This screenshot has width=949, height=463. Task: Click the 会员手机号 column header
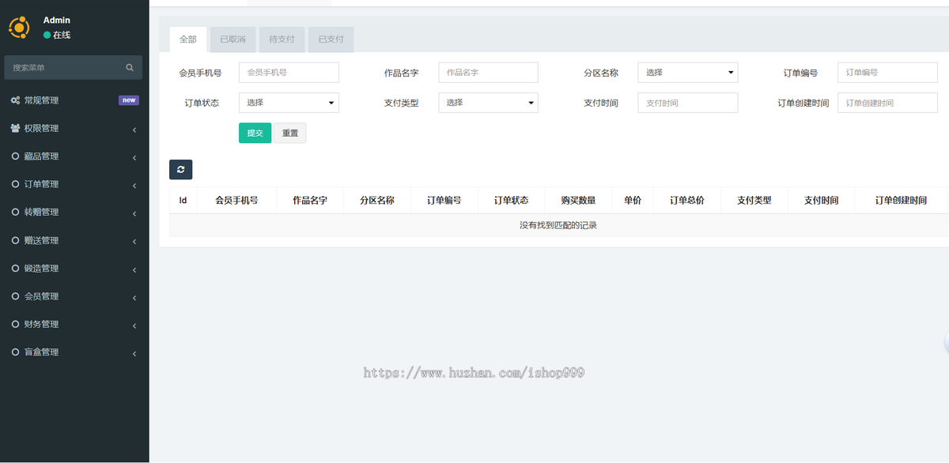click(236, 201)
